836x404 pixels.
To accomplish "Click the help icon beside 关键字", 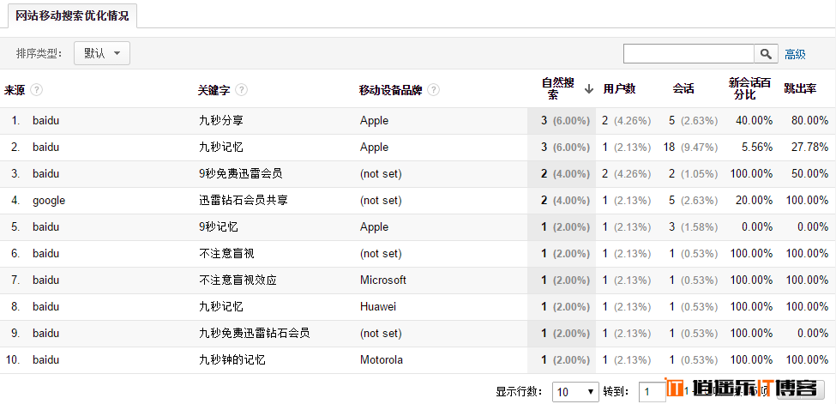I will click(x=242, y=90).
